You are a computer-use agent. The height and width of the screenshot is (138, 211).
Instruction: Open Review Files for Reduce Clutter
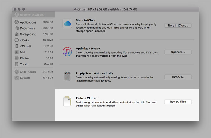coord(178,102)
